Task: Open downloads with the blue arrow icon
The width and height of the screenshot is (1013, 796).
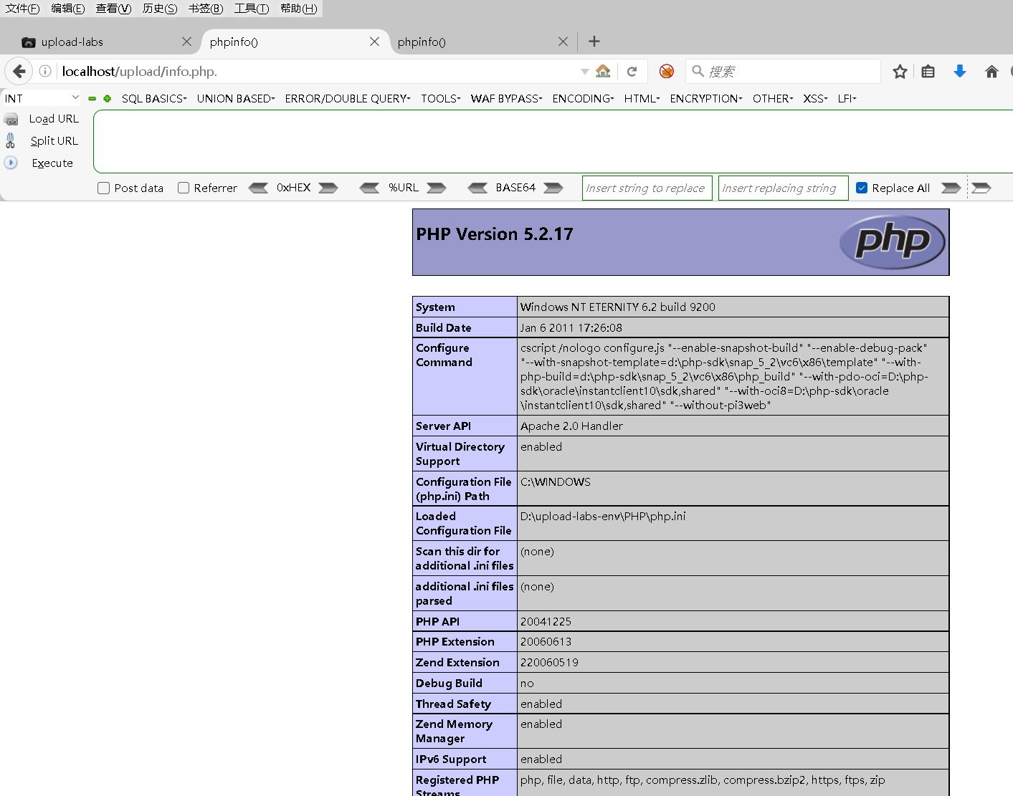Action: coord(960,71)
